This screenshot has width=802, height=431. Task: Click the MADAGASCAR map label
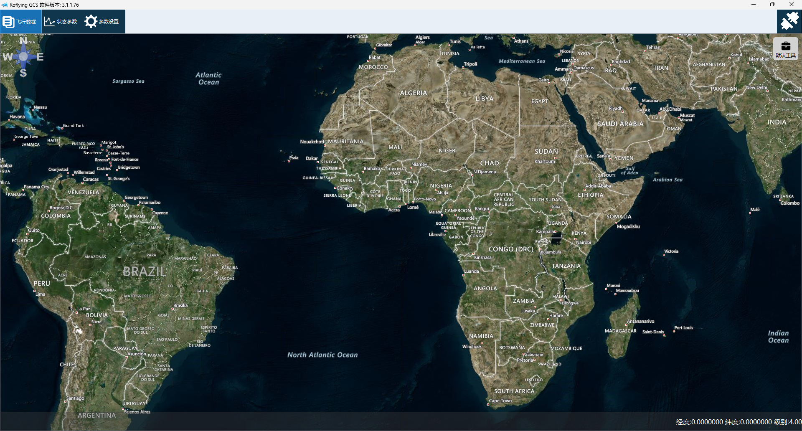click(621, 331)
